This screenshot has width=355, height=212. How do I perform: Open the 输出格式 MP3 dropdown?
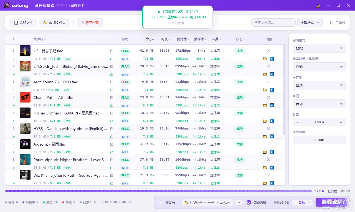click(x=319, y=48)
